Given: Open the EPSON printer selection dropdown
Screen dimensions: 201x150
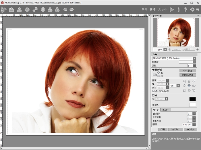Looking at the screenshot, I should 194,58.
